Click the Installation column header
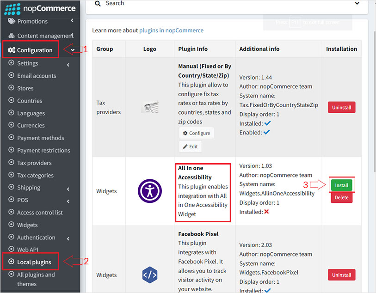This screenshot has height=293, width=376. click(x=341, y=49)
